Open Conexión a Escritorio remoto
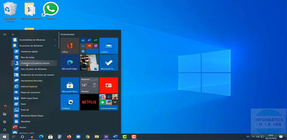Screen dimensions: 287x140 (x=34, y=63)
